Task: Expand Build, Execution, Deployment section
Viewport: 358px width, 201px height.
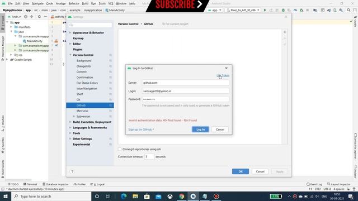Action: pos(70,122)
